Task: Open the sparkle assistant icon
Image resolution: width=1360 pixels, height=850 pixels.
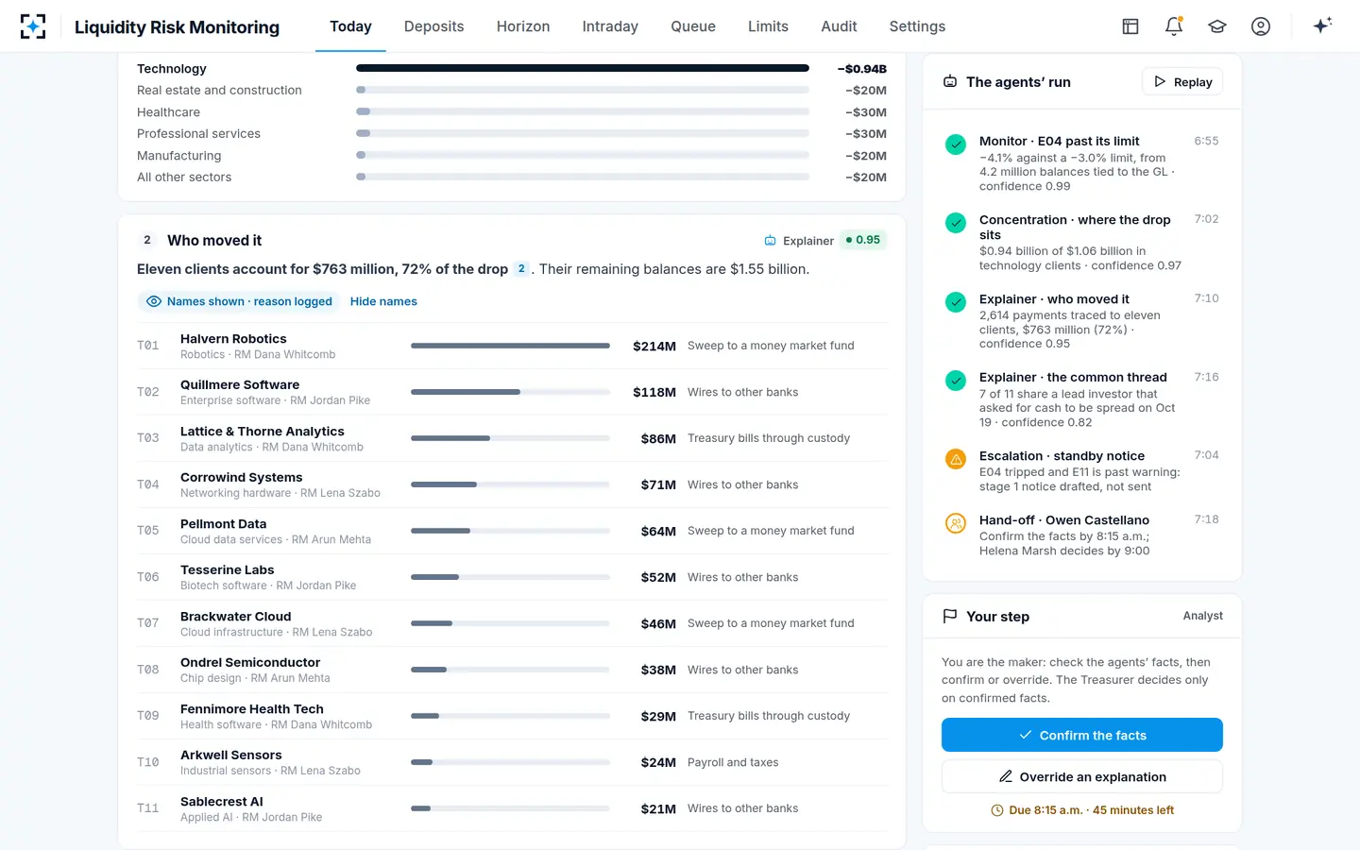Action: [x=1322, y=25]
